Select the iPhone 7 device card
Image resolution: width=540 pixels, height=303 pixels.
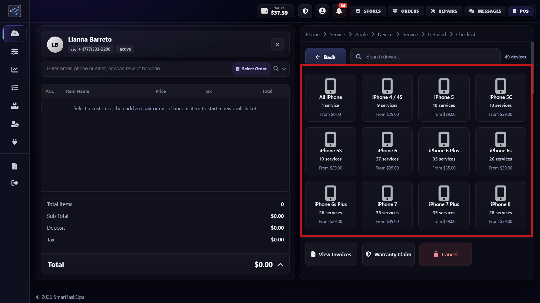click(x=387, y=205)
